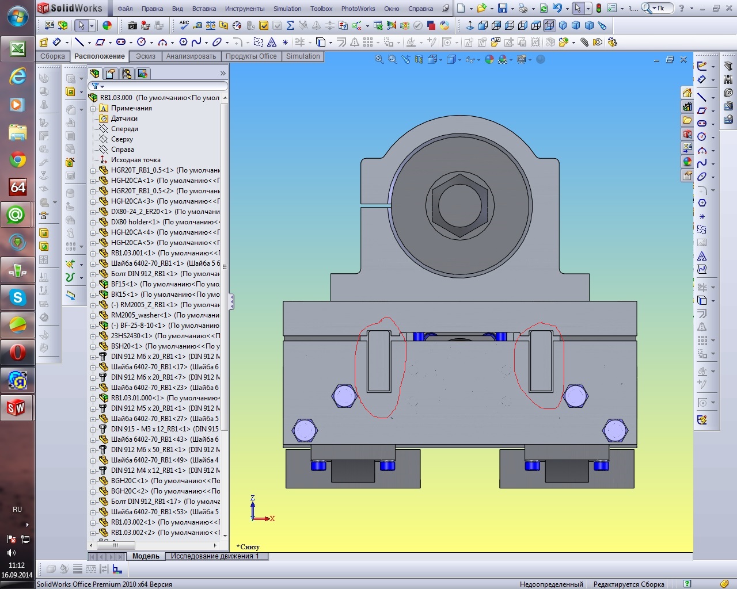Image resolution: width=737 pixels, height=589 pixels.
Task: Click the Undo arrow icon
Action: pos(557,8)
